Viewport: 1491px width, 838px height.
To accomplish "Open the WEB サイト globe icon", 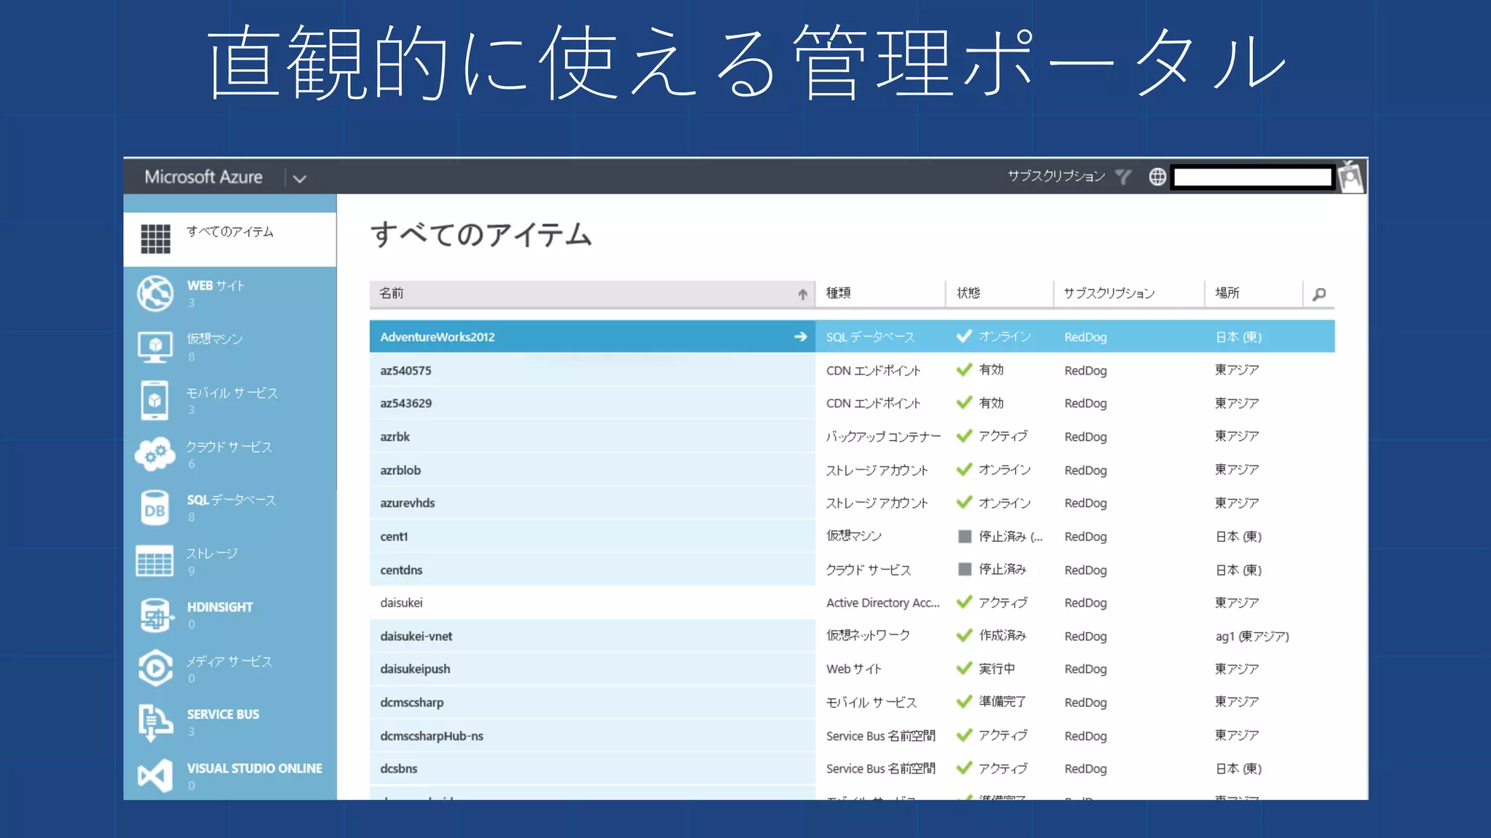I will [155, 293].
